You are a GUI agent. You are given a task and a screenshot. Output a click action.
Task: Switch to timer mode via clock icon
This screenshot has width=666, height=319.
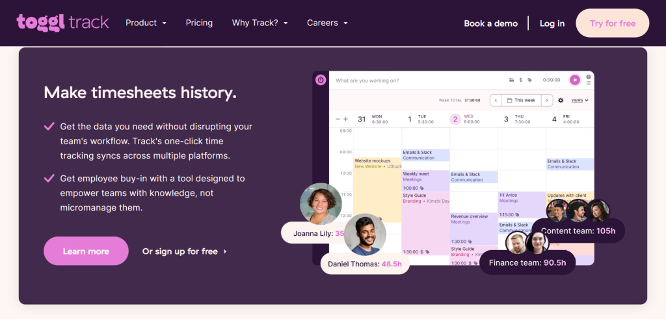click(x=588, y=77)
